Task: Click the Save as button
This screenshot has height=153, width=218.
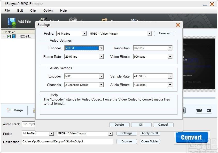Action: click(164, 33)
